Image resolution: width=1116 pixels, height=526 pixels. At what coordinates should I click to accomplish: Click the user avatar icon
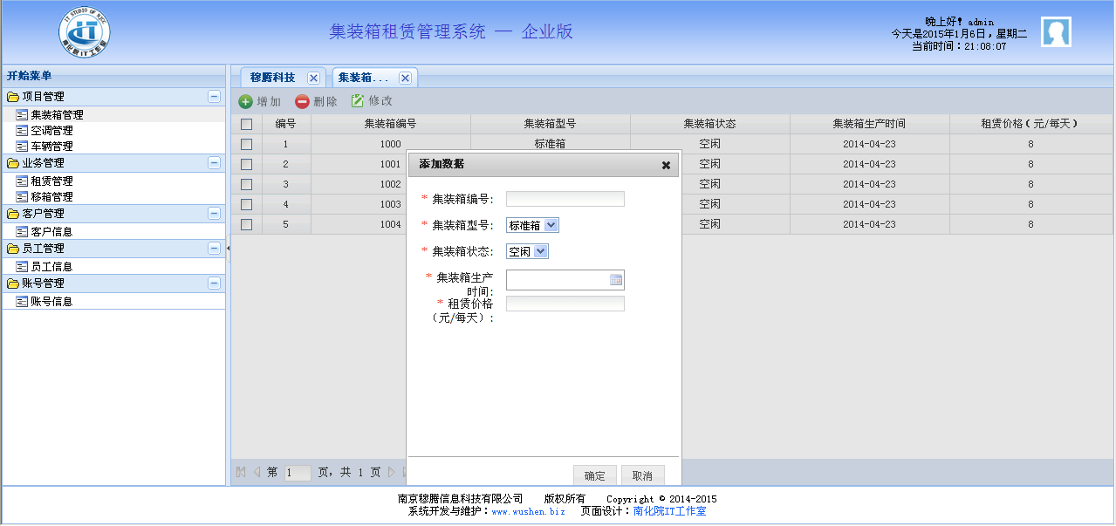click(x=1056, y=32)
